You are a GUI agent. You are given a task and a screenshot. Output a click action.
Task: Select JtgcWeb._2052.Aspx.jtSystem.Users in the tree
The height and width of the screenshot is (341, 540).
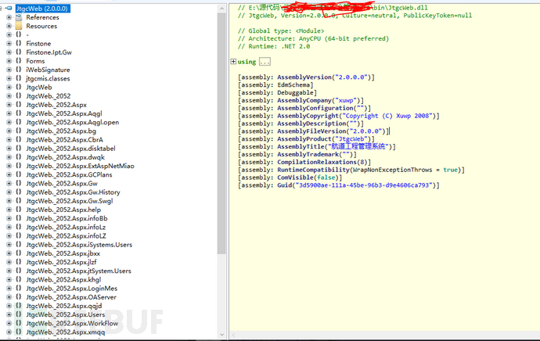(78, 271)
